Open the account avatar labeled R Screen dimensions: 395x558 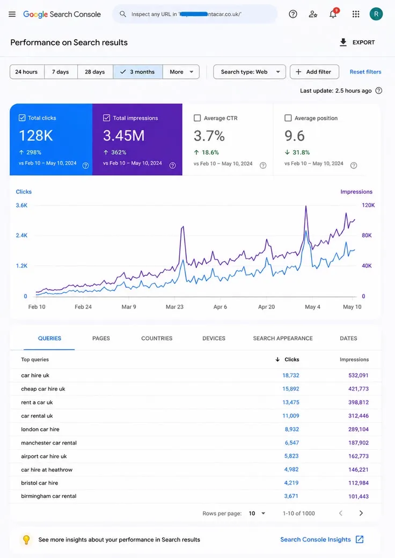[x=376, y=14]
